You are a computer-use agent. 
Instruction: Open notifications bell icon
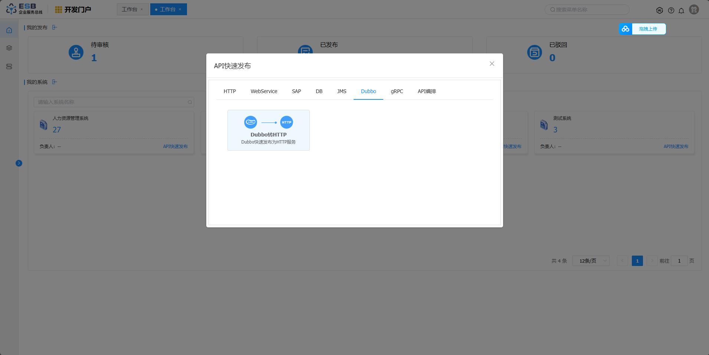(681, 10)
